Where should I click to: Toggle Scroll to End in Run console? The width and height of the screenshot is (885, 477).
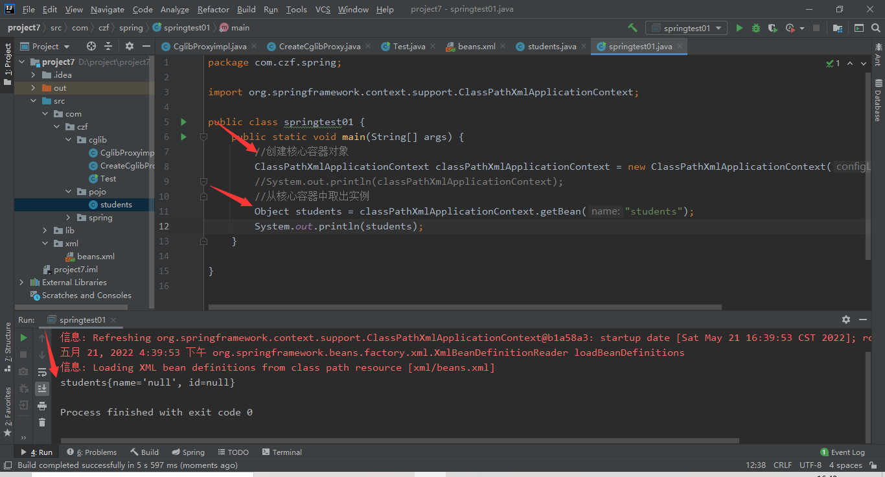coord(42,388)
